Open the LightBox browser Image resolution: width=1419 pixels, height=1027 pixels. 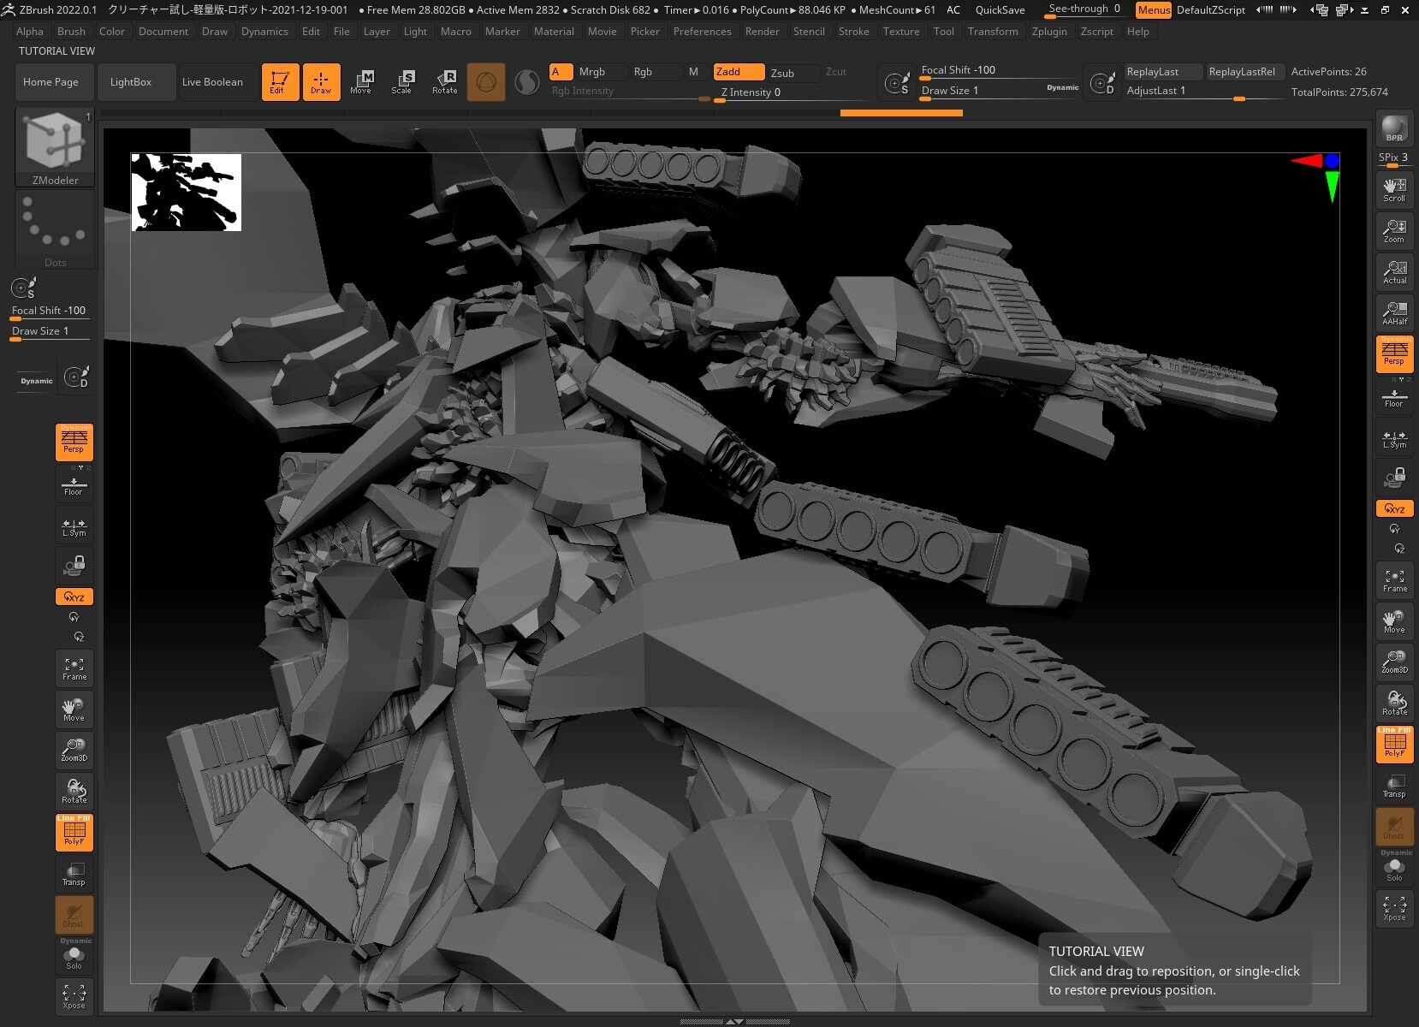[x=131, y=82]
